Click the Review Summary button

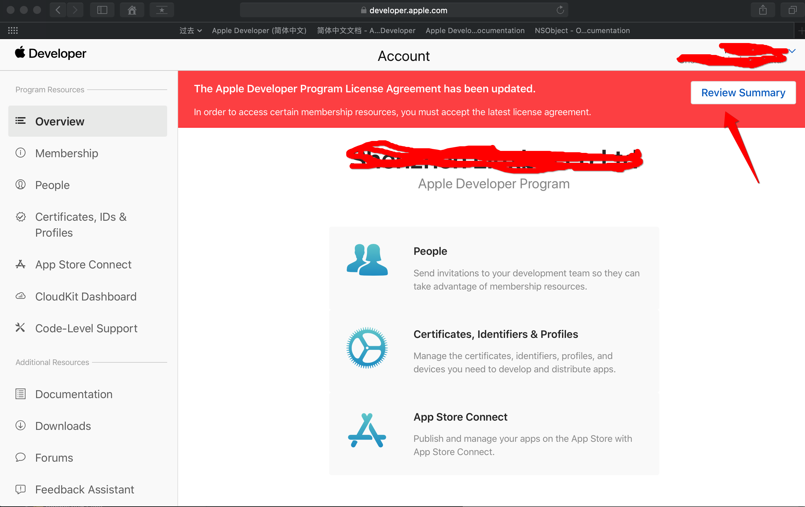click(743, 93)
